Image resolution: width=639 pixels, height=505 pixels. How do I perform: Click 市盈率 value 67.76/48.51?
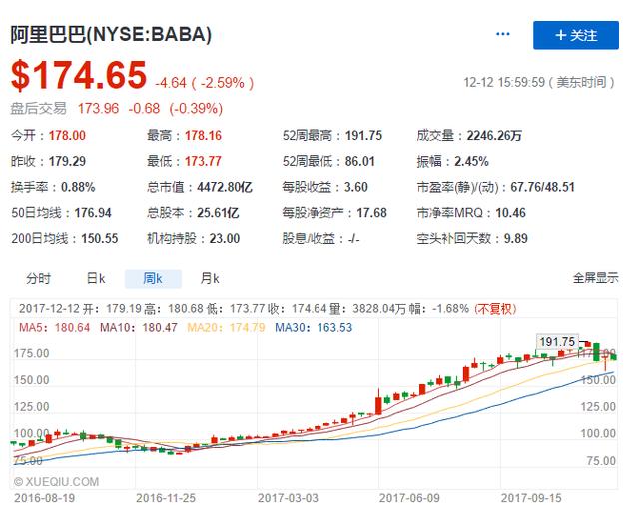(x=542, y=187)
